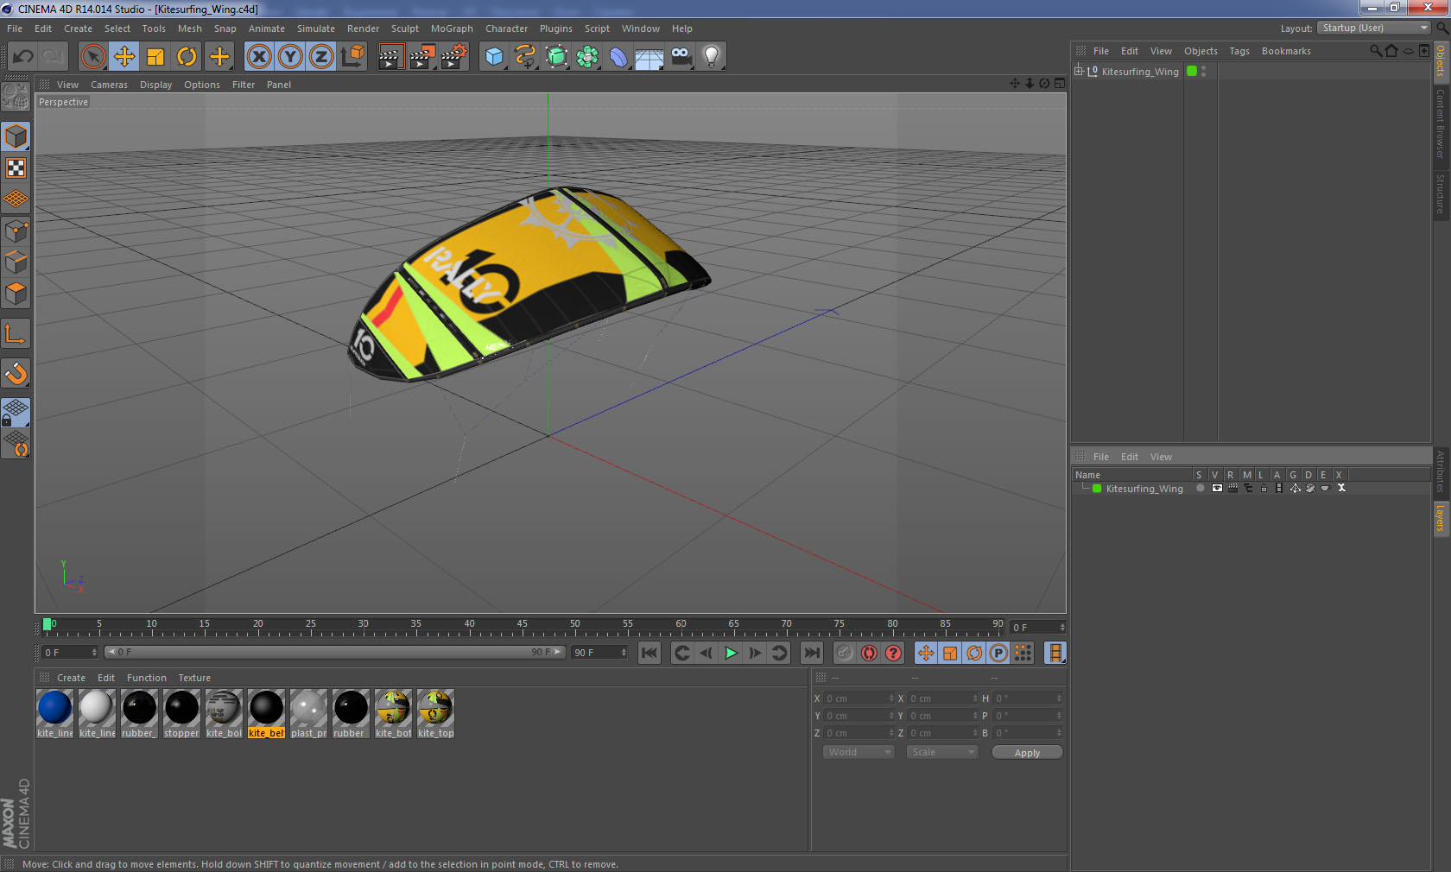Enable Polygons mode in left sidebar

(x=16, y=294)
